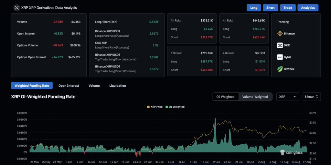Click 1h Rekt total $333.21K
Screen dimensions: 331x165
[x=207, y=20]
